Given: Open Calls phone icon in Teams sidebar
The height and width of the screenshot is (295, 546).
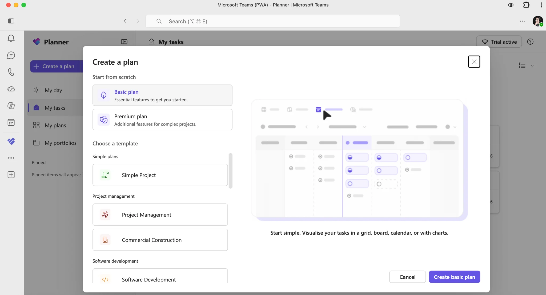Looking at the screenshot, I should [x=11, y=72].
